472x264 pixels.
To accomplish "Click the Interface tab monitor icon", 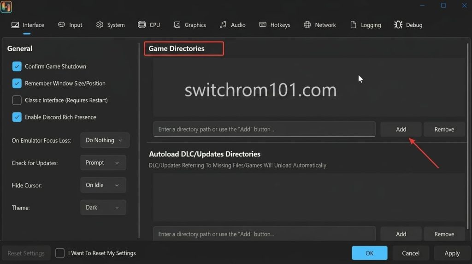I will 15,25.
